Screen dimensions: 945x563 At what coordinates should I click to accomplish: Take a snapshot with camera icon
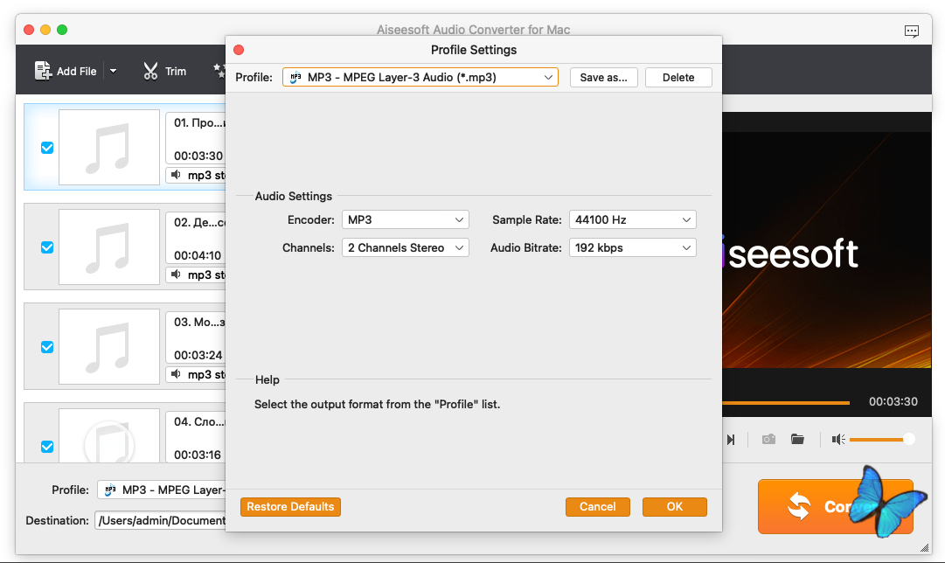coord(768,439)
